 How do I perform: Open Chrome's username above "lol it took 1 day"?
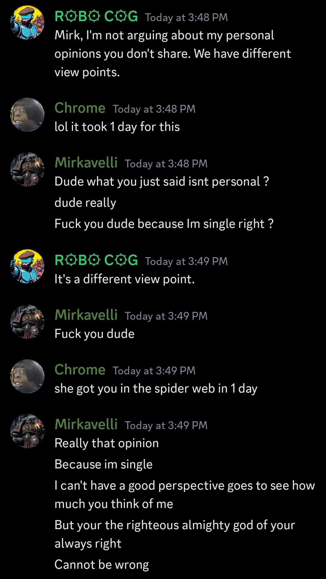tap(80, 108)
